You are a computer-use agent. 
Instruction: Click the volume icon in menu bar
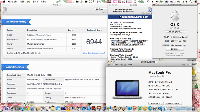[x=157, y=2]
